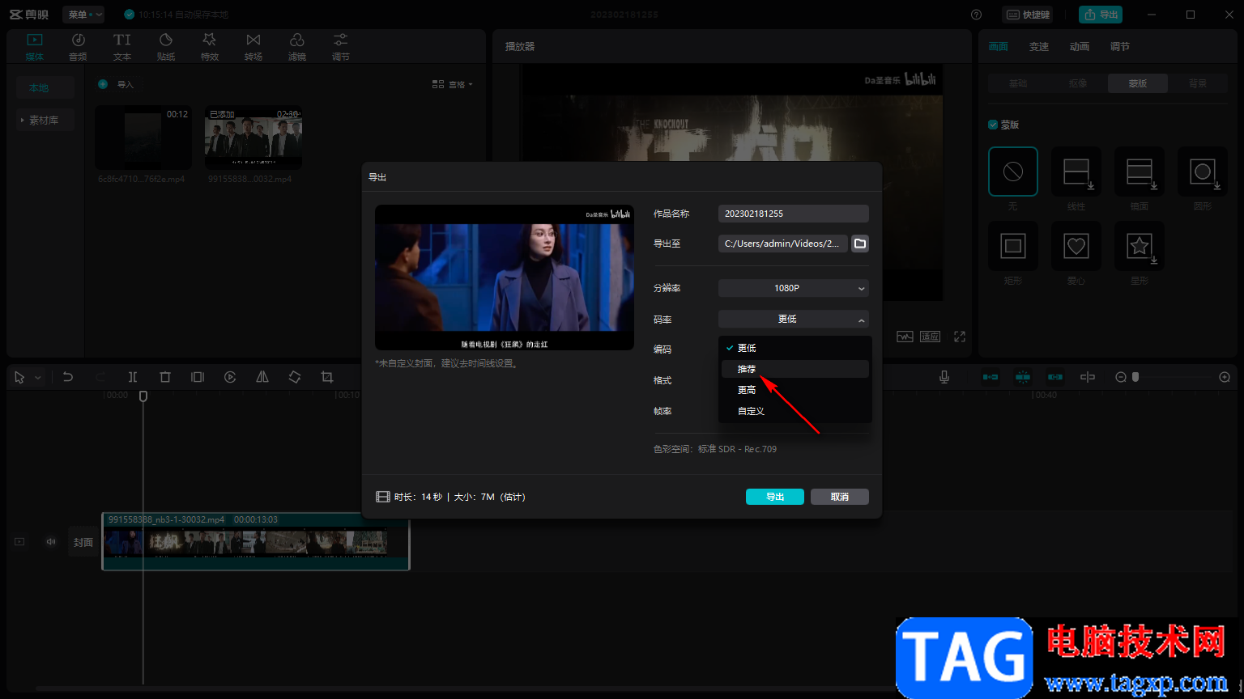Browse export folder with folder icon
This screenshot has height=699, width=1244.
pos(860,244)
